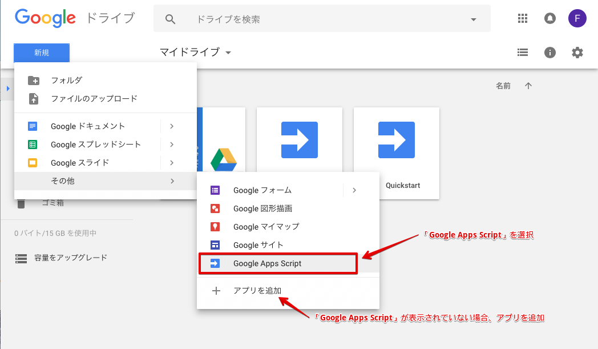598x349 pixels.
Task: Expand the Google ドキュメント submenu arrow
Action: pyautogui.click(x=172, y=126)
